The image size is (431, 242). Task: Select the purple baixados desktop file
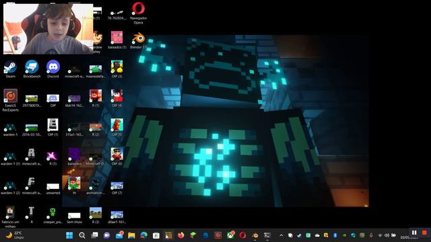[x=74, y=157]
